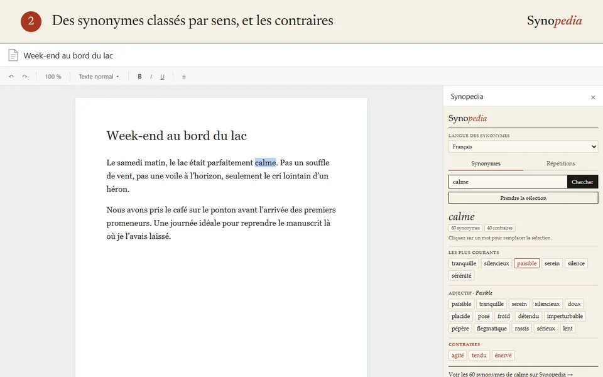Choose silencieux in Adjectif section

(547, 304)
